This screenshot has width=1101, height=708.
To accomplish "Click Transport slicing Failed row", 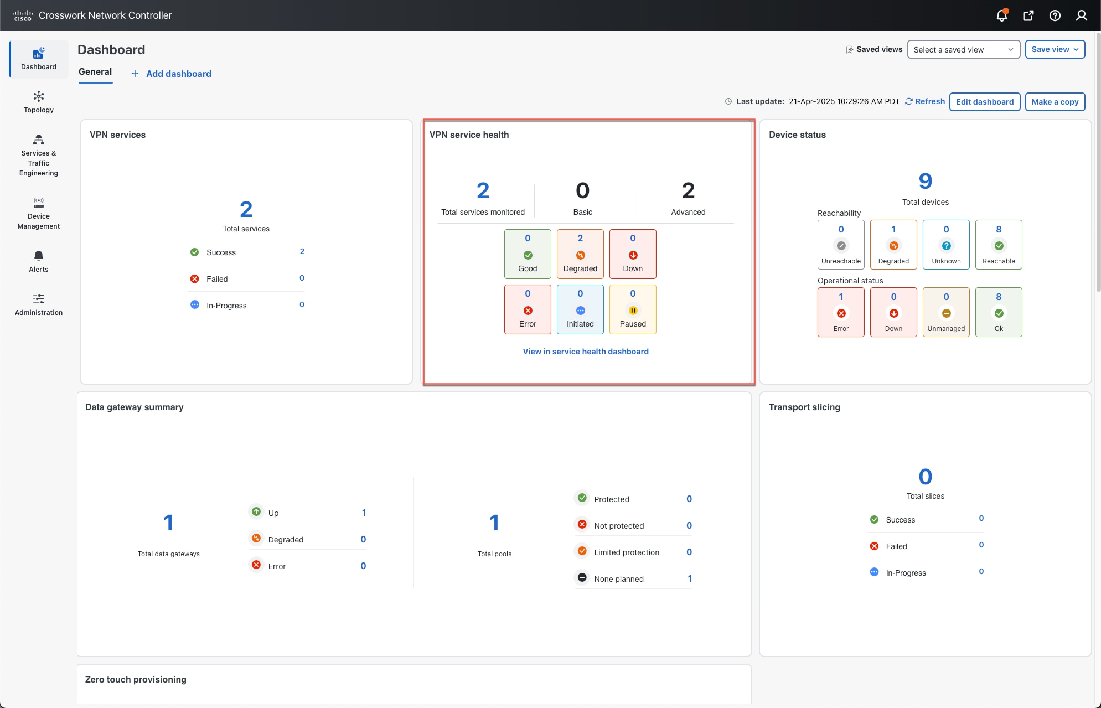I will coord(927,546).
